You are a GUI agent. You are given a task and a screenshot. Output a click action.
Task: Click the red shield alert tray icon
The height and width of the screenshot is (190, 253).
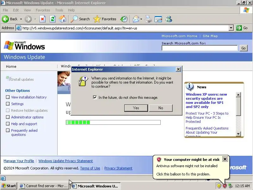[x=225, y=186]
